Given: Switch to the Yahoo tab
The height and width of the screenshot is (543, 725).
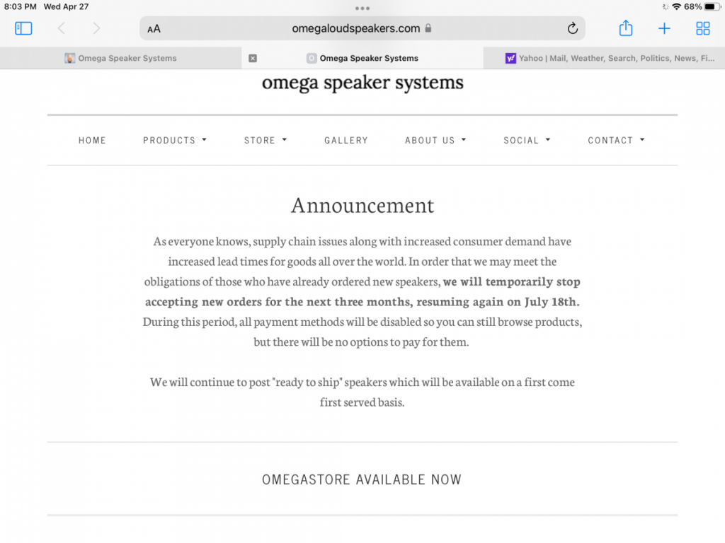Looking at the screenshot, I should pos(605,58).
